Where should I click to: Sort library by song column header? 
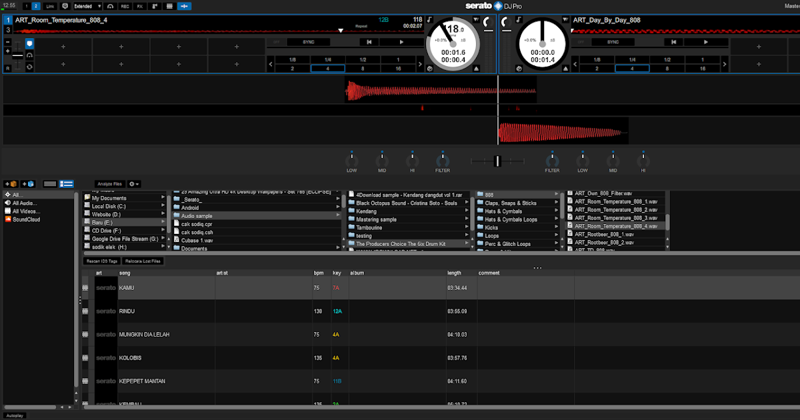click(x=125, y=273)
